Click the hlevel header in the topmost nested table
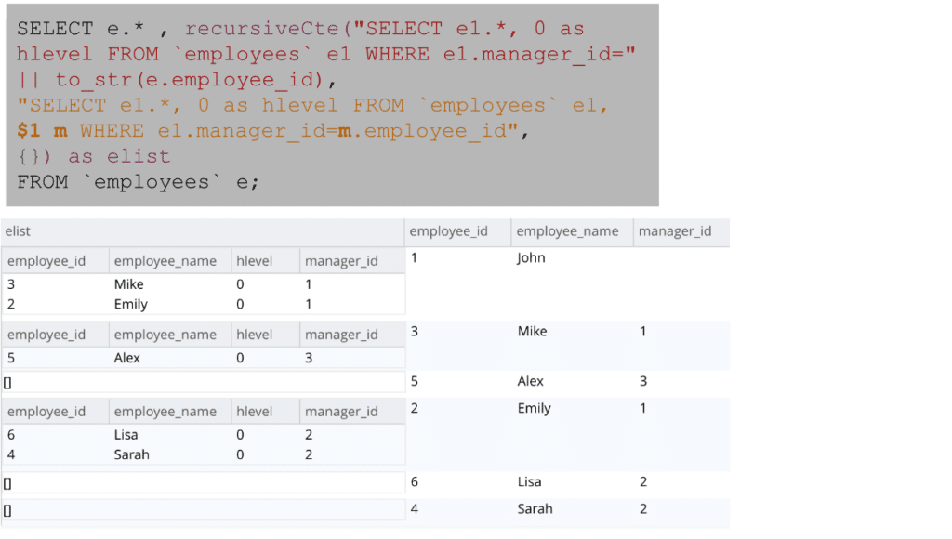Viewport: 952px width, 539px height. point(255,261)
